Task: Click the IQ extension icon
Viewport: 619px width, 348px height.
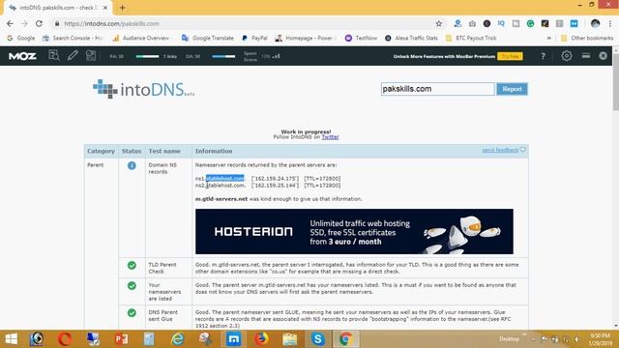Action: tap(501, 23)
